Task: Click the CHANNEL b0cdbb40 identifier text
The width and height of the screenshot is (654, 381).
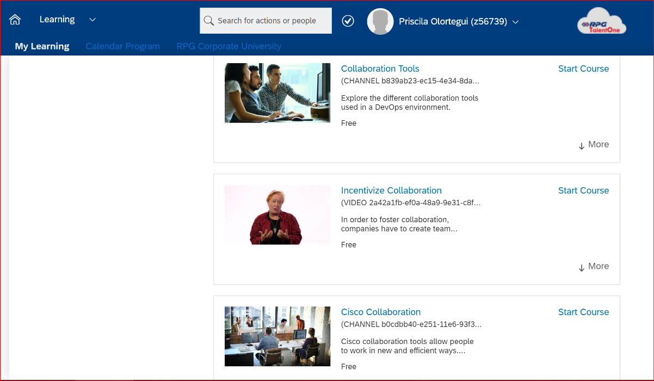Action: click(411, 324)
